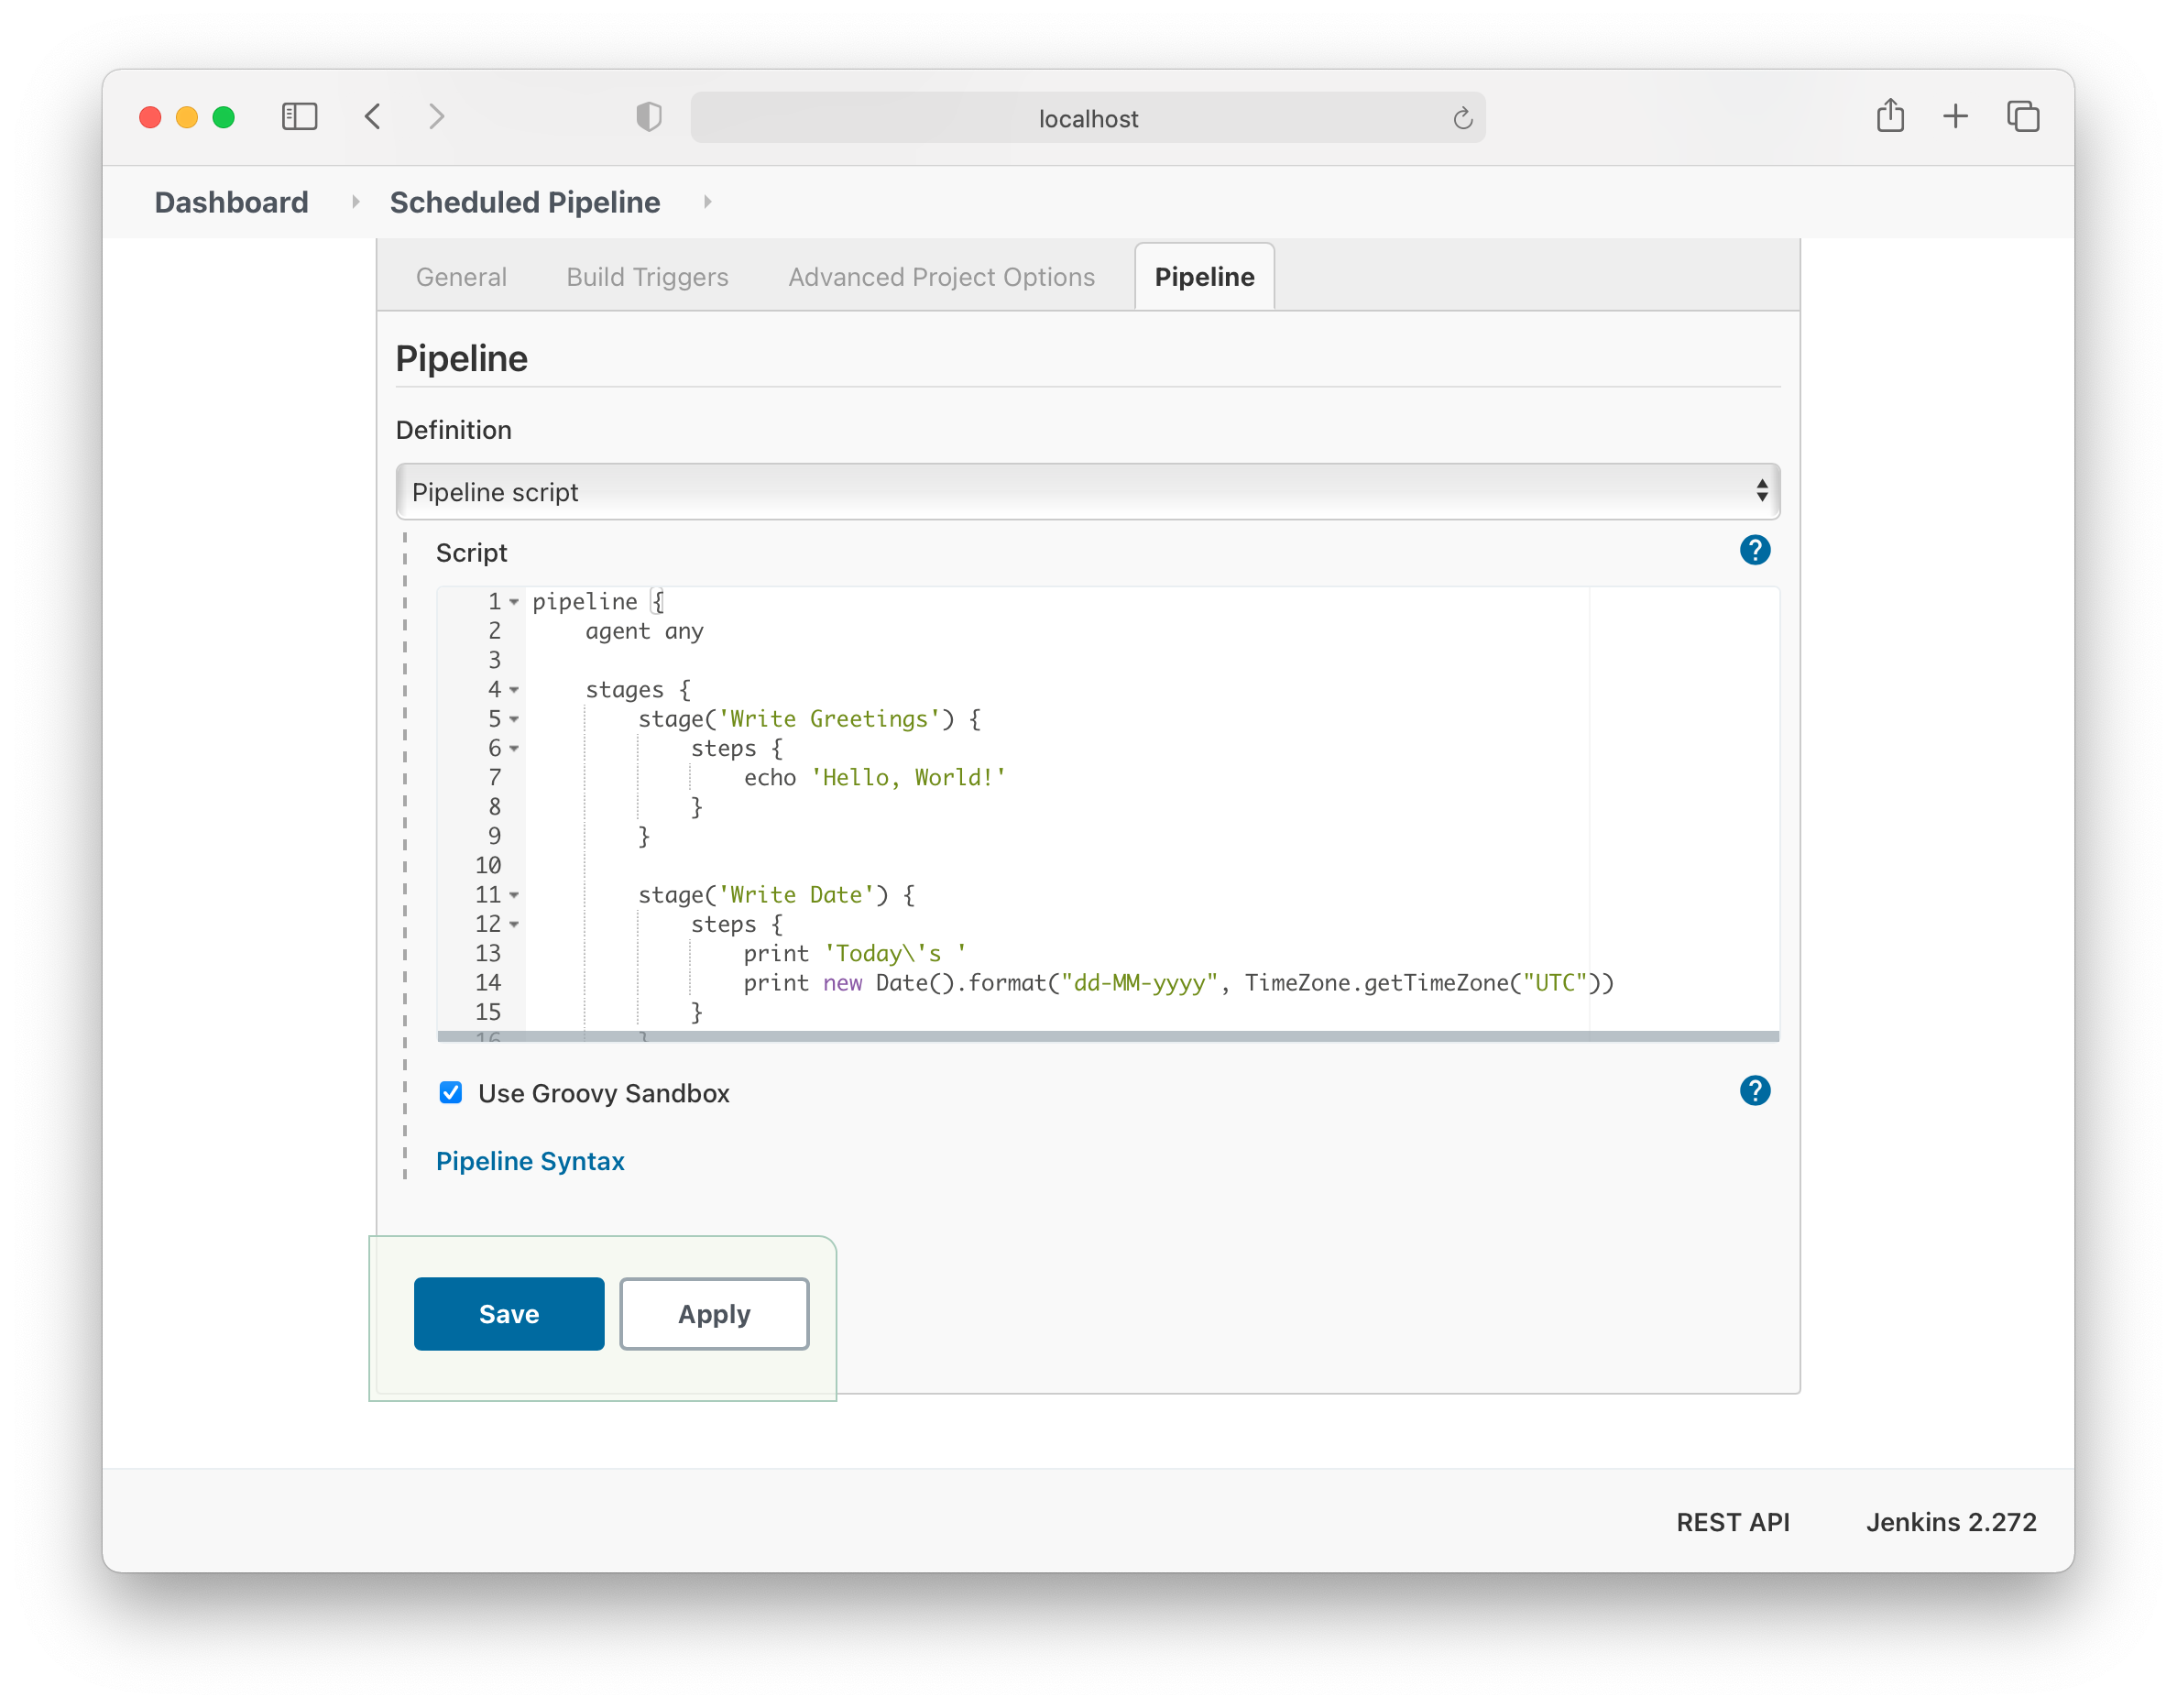Apply the pipeline changes
Viewport: 2177px width, 1708px height.
pos(713,1314)
